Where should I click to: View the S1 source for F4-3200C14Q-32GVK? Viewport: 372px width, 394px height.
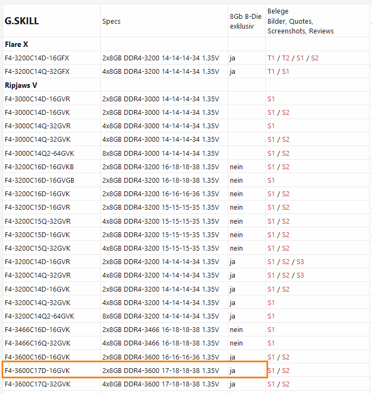click(x=271, y=303)
